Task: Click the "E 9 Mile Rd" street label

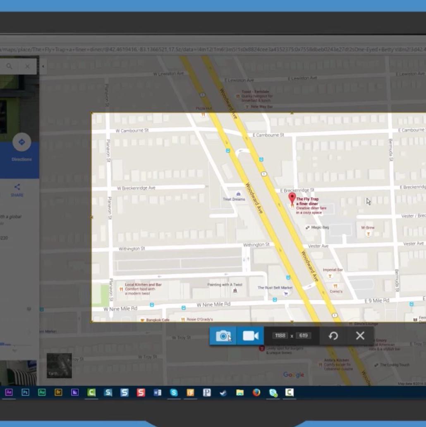Action: [377, 301]
